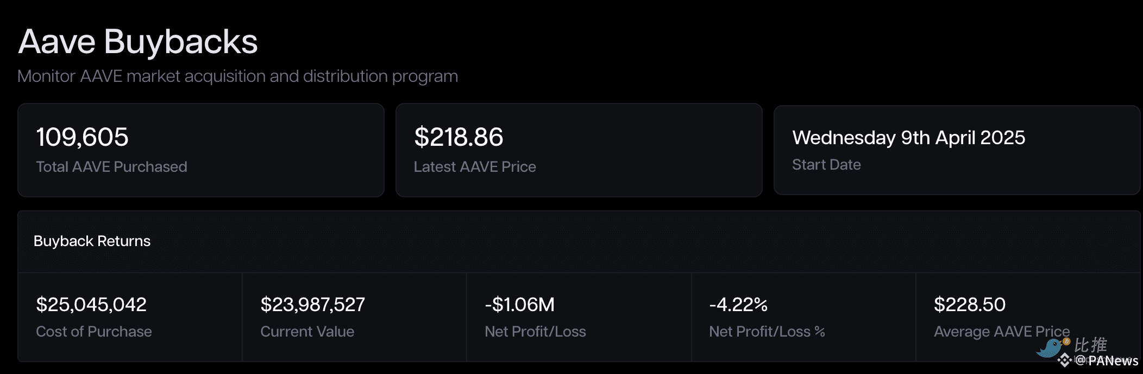Click the Wednesday 9th April 2025 date
This screenshot has height=374, width=1143.
tap(908, 138)
